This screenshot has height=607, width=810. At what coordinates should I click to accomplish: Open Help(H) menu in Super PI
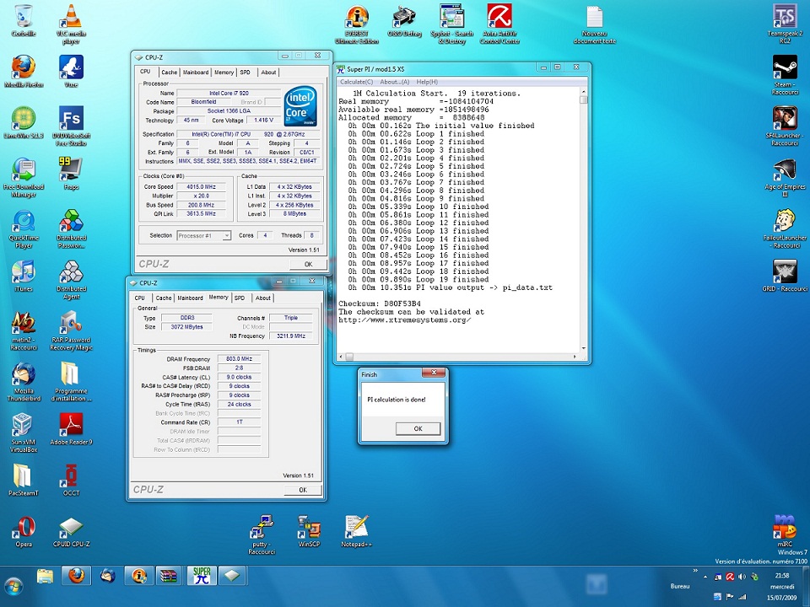427,82
